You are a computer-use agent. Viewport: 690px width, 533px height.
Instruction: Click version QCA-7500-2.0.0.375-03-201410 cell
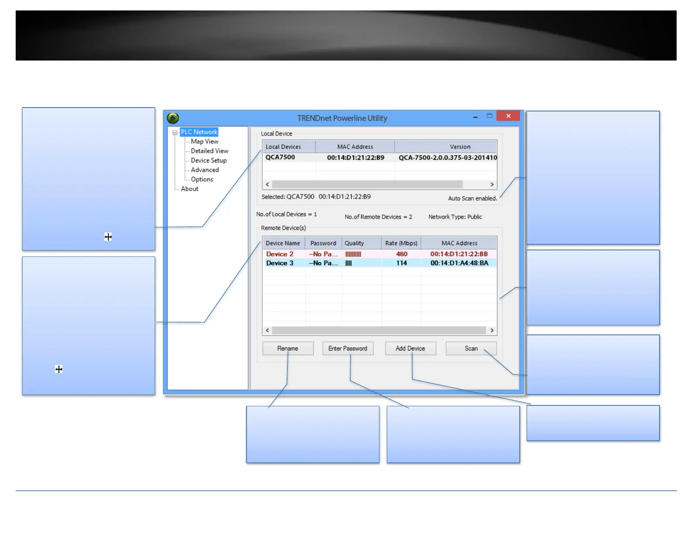tap(448, 158)
